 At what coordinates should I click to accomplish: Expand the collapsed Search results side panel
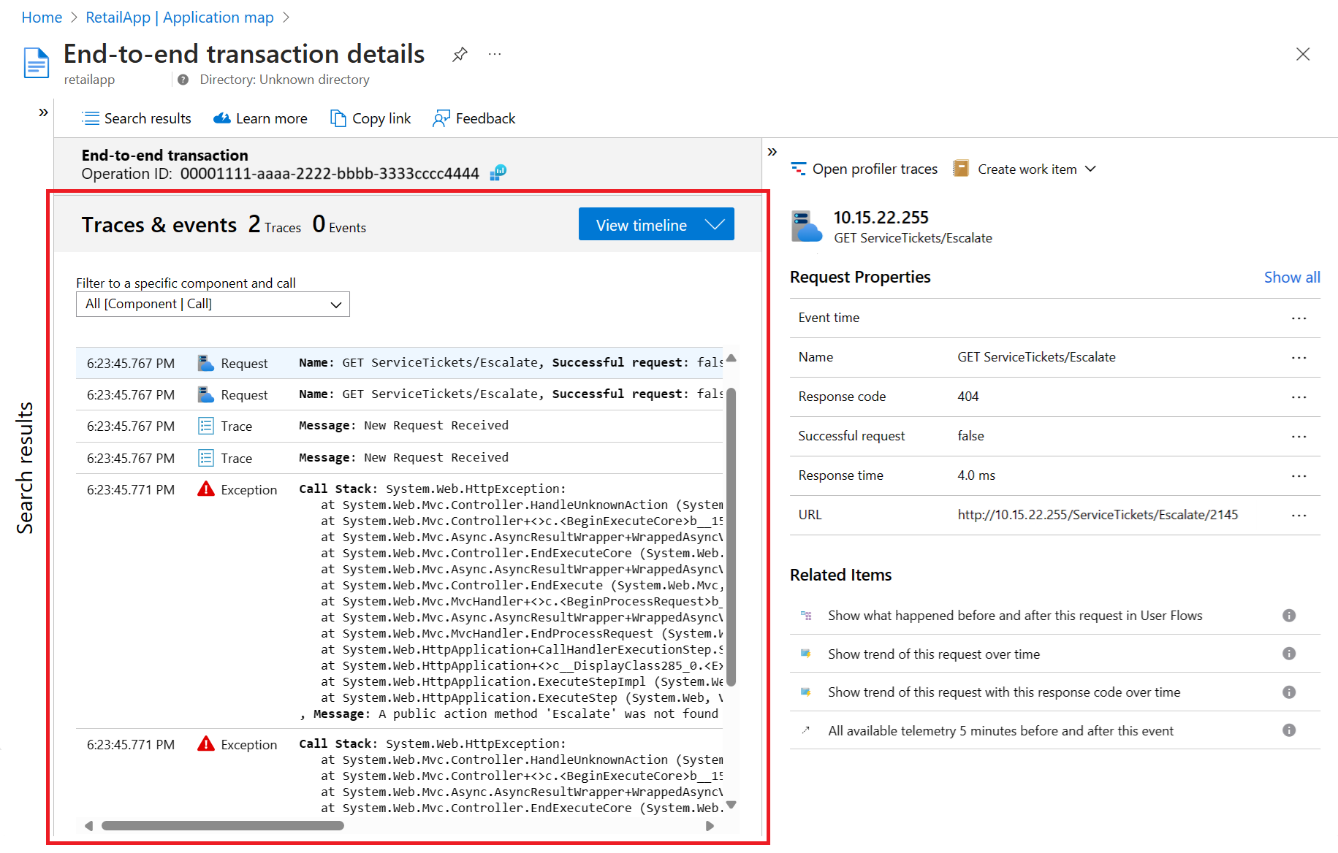[x=43, y=112]
